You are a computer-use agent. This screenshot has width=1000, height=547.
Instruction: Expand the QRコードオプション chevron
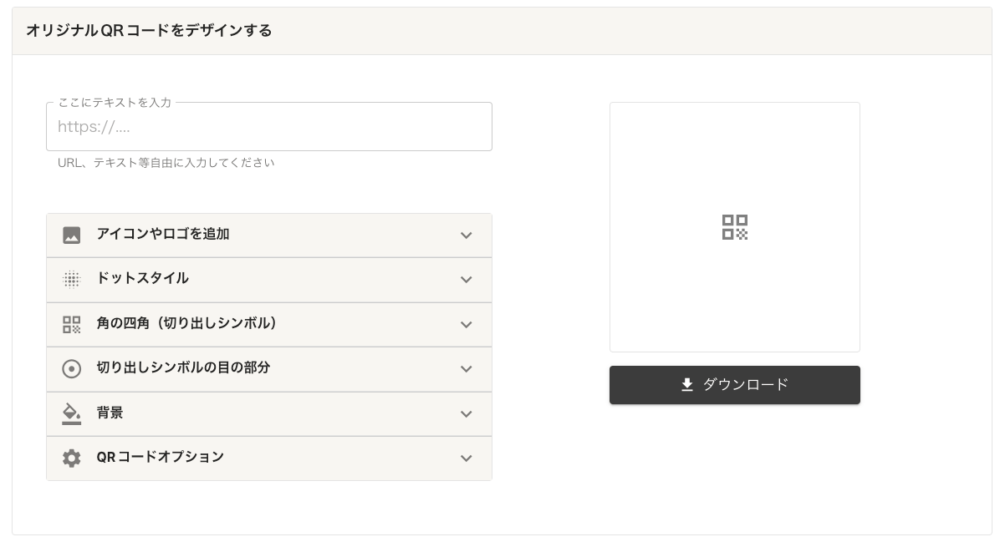click(467, 458)
